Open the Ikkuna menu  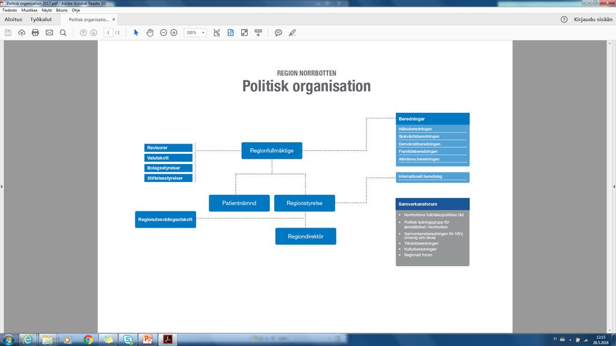[x=62, y=10]
